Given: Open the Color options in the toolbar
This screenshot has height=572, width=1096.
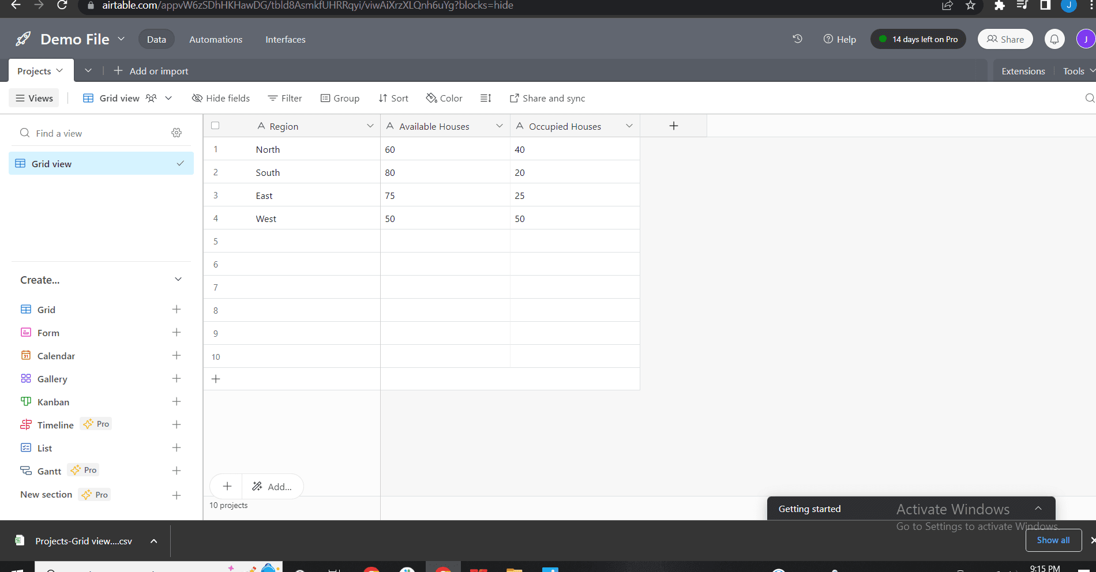Looking at the screenshot, I should [x=444, y=98].
